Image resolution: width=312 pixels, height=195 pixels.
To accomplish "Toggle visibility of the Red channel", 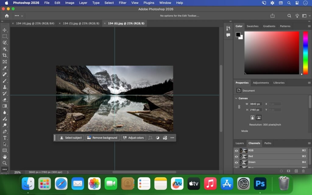I will point(236,156).
